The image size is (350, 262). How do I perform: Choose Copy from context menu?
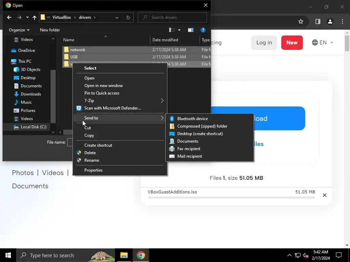120,135
